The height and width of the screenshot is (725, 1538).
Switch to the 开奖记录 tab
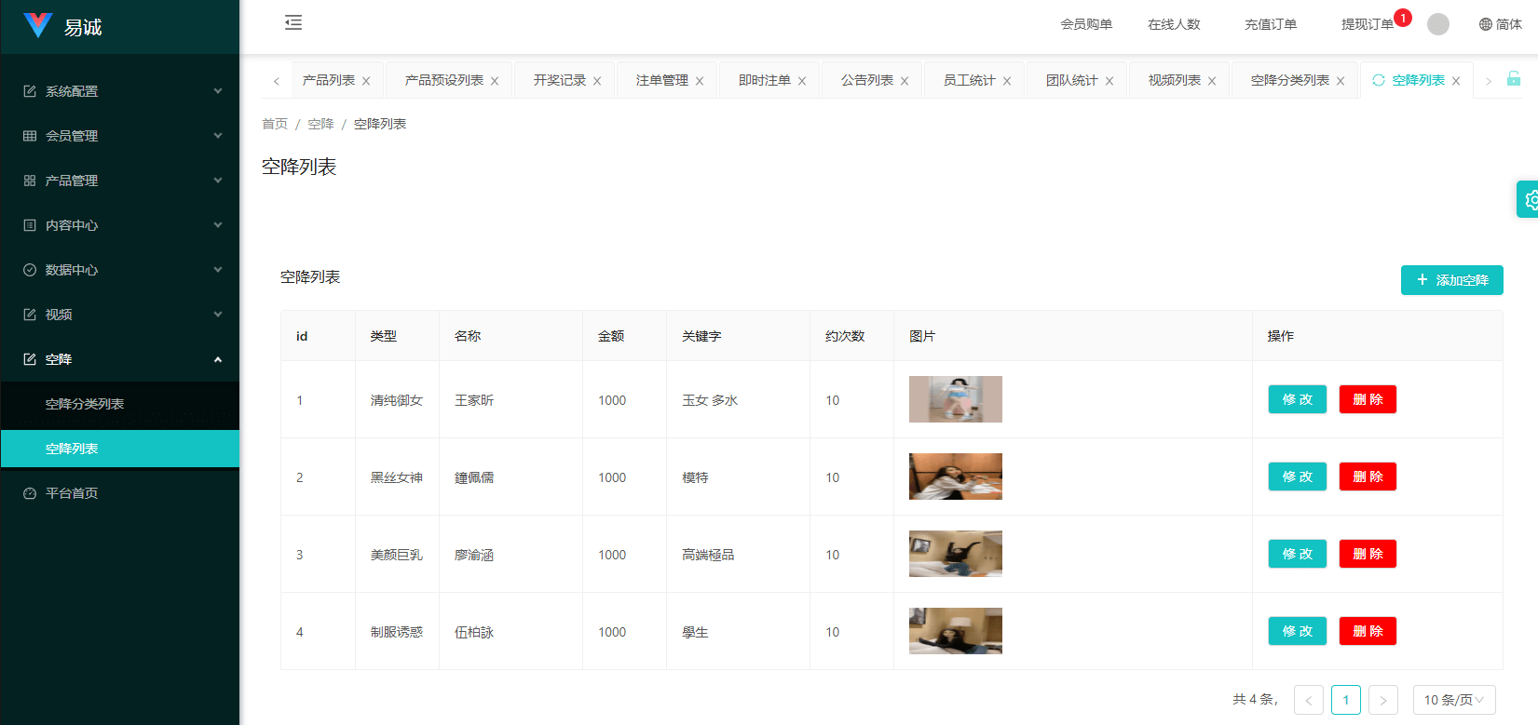point(559,81)
